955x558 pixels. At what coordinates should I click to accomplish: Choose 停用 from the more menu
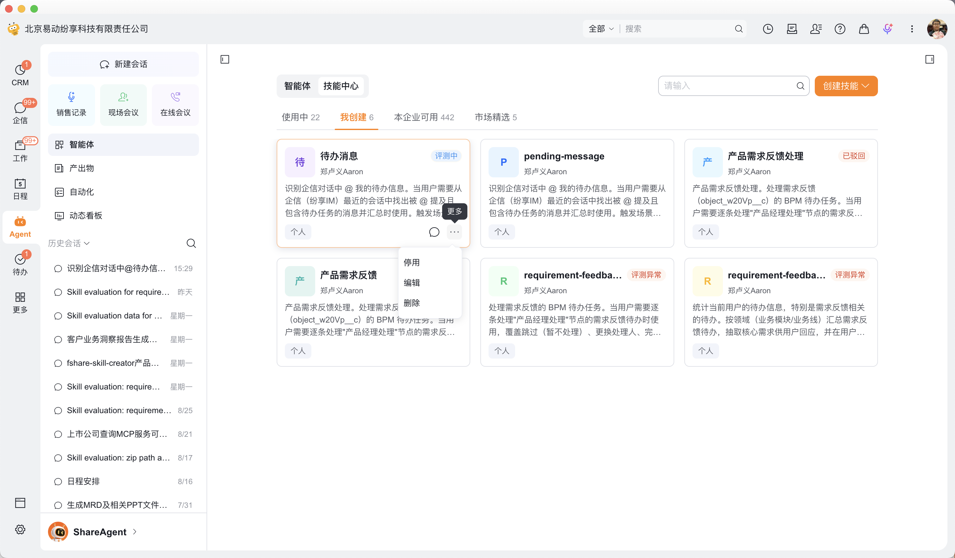(x=430, y=263)
